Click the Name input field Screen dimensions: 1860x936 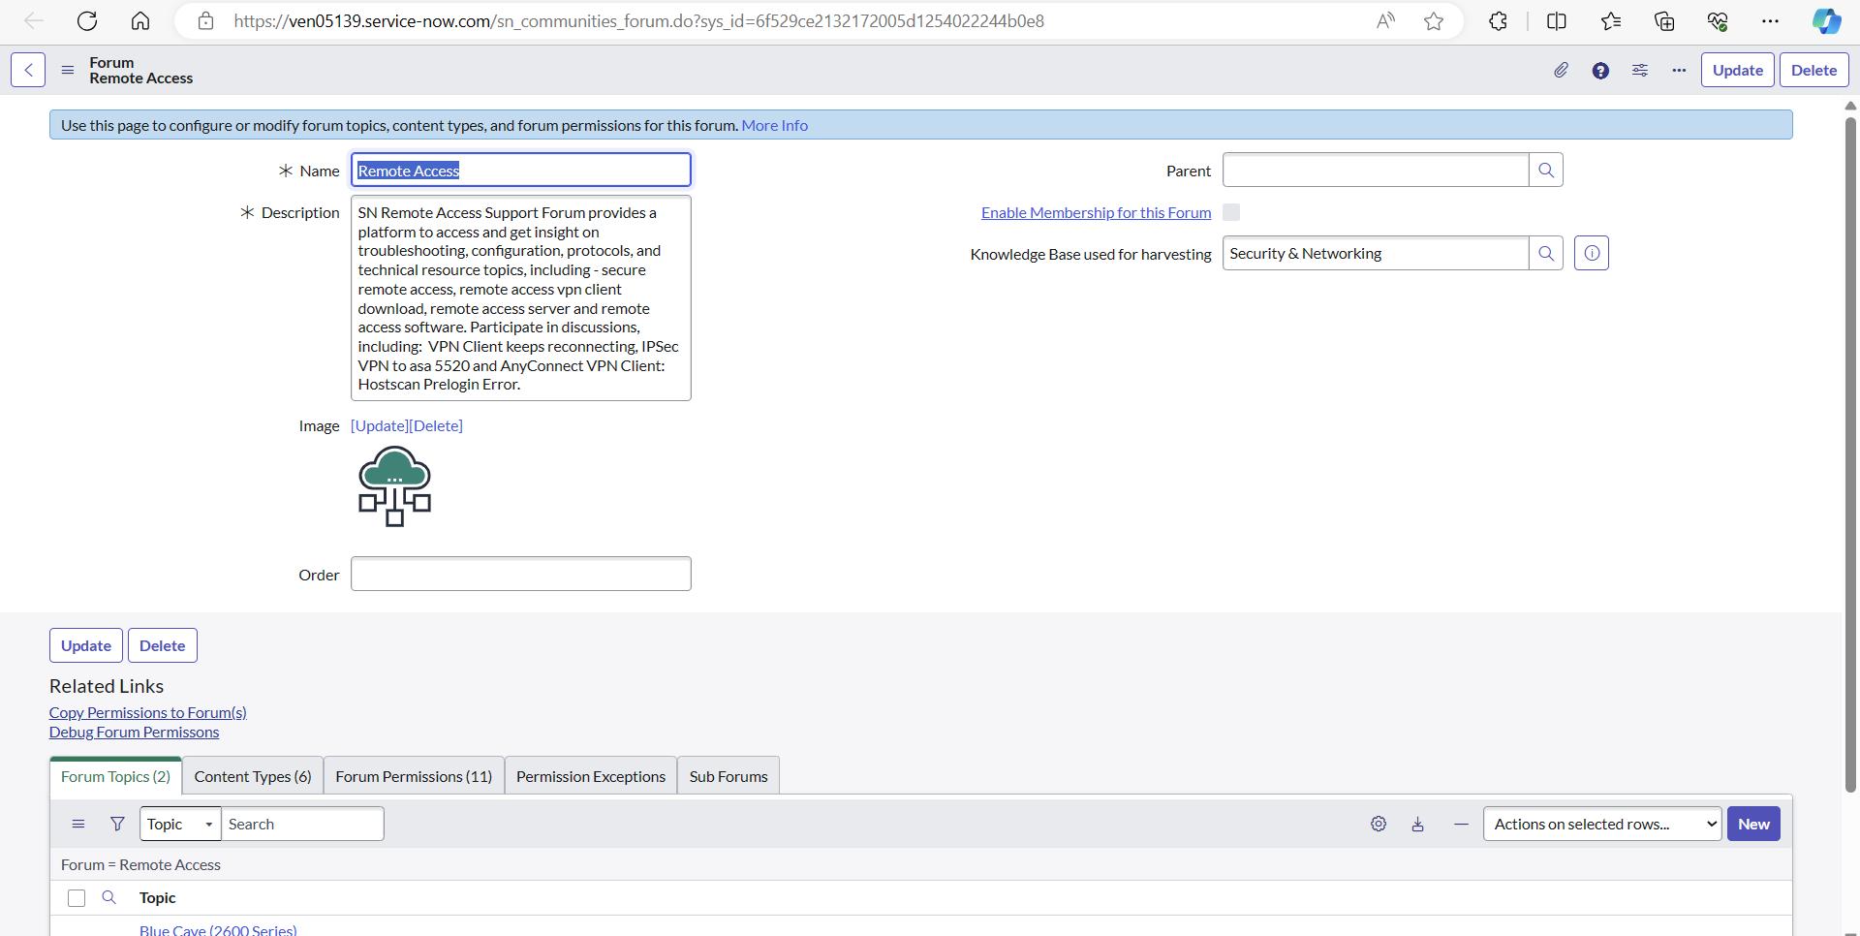(521, 171)
